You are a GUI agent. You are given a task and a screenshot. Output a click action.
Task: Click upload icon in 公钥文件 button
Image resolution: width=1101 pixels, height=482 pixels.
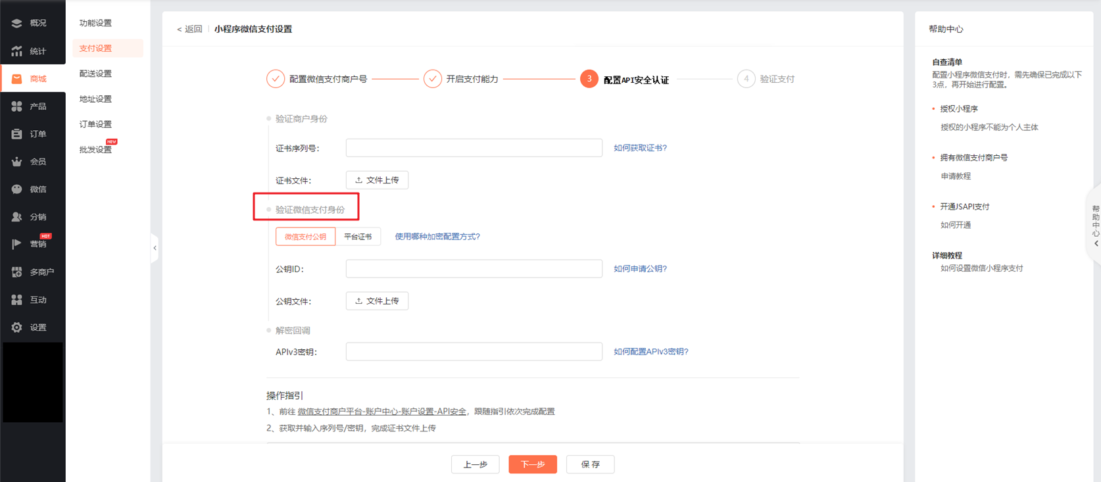pos(358,301)
